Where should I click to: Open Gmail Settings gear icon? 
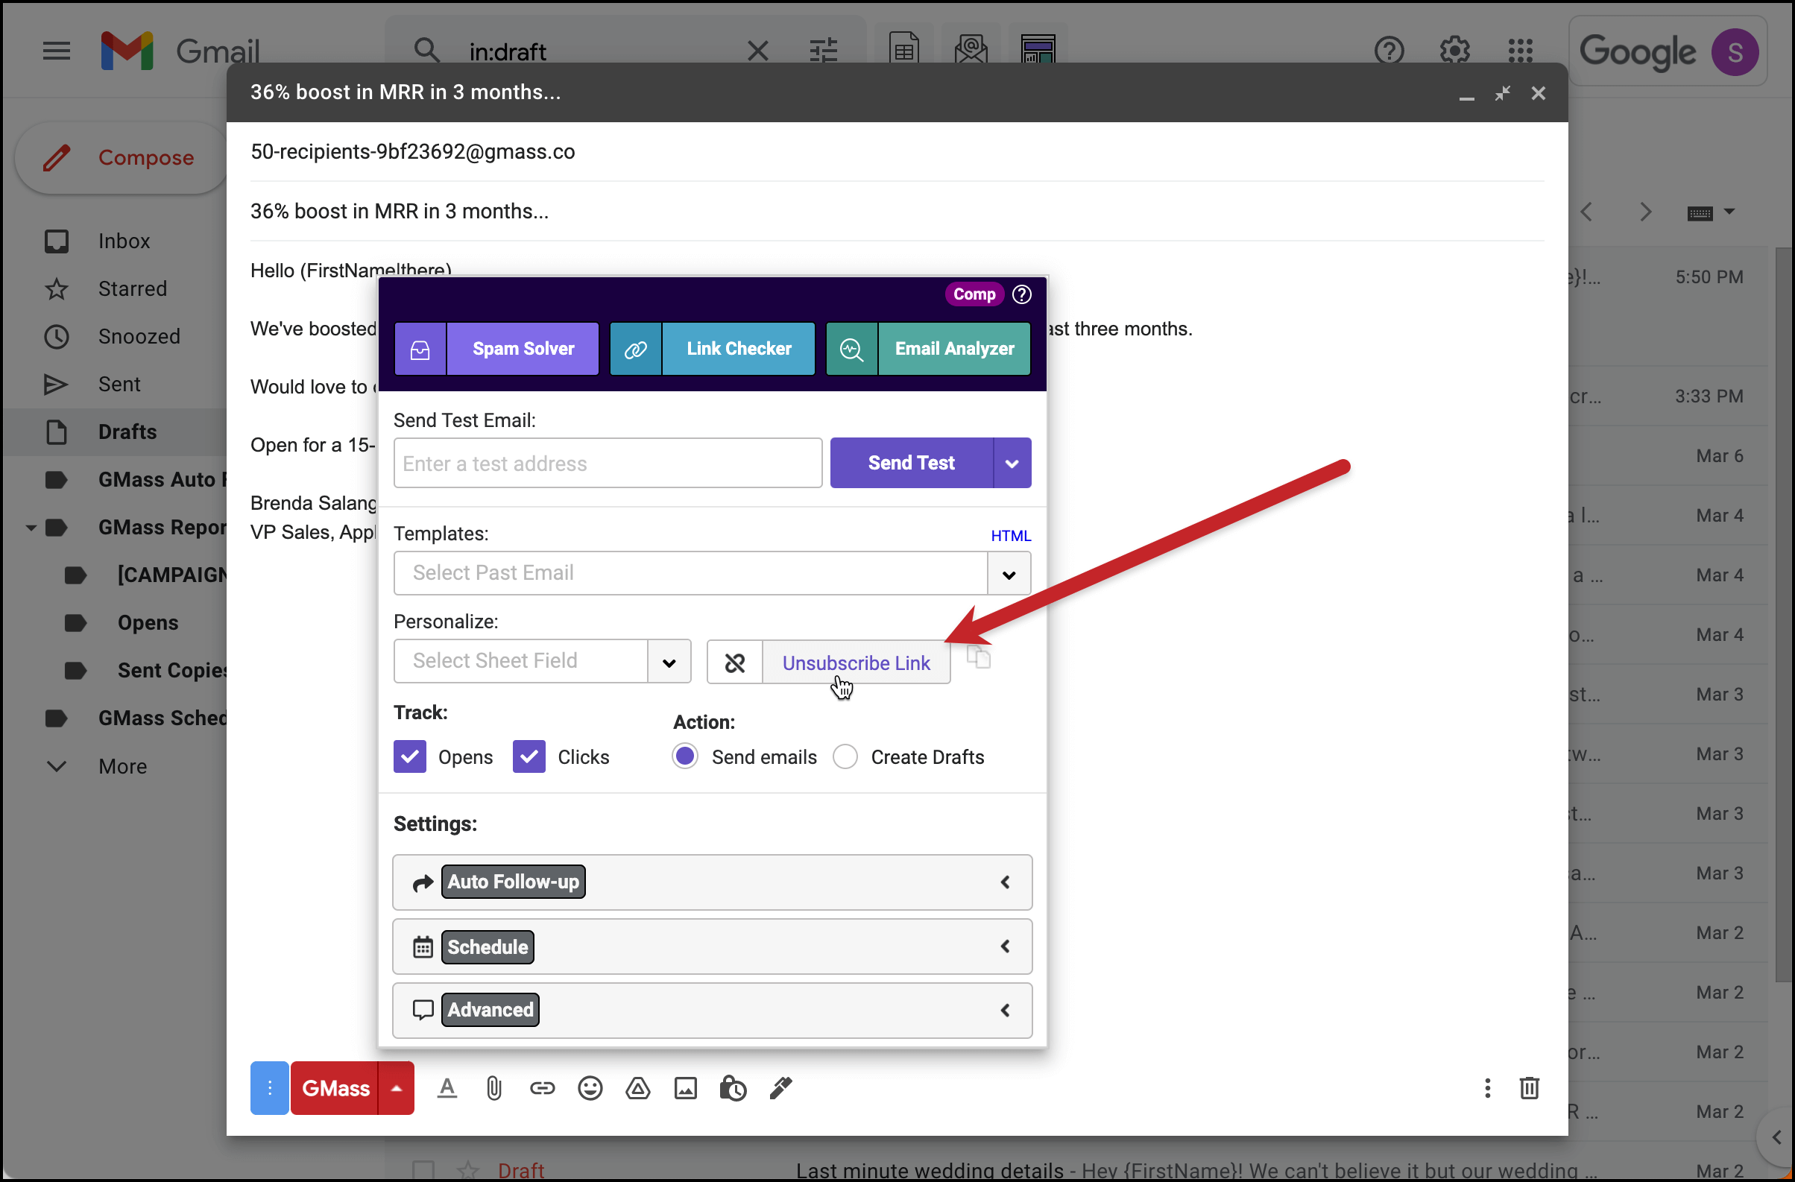[x=1455, y=51]
